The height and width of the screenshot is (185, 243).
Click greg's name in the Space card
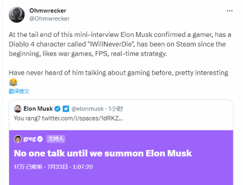click(30, 139)
